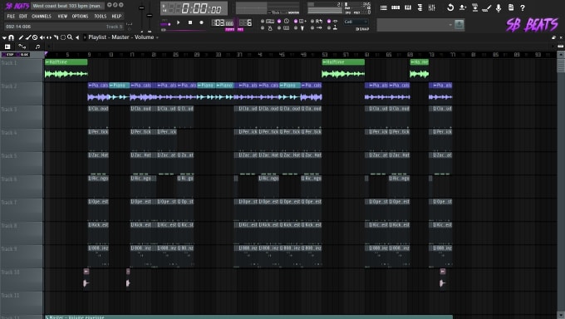The height and width of the screenshot is (319, 565).
Task: Open the VIEW menu
Action: click(62, 17)
